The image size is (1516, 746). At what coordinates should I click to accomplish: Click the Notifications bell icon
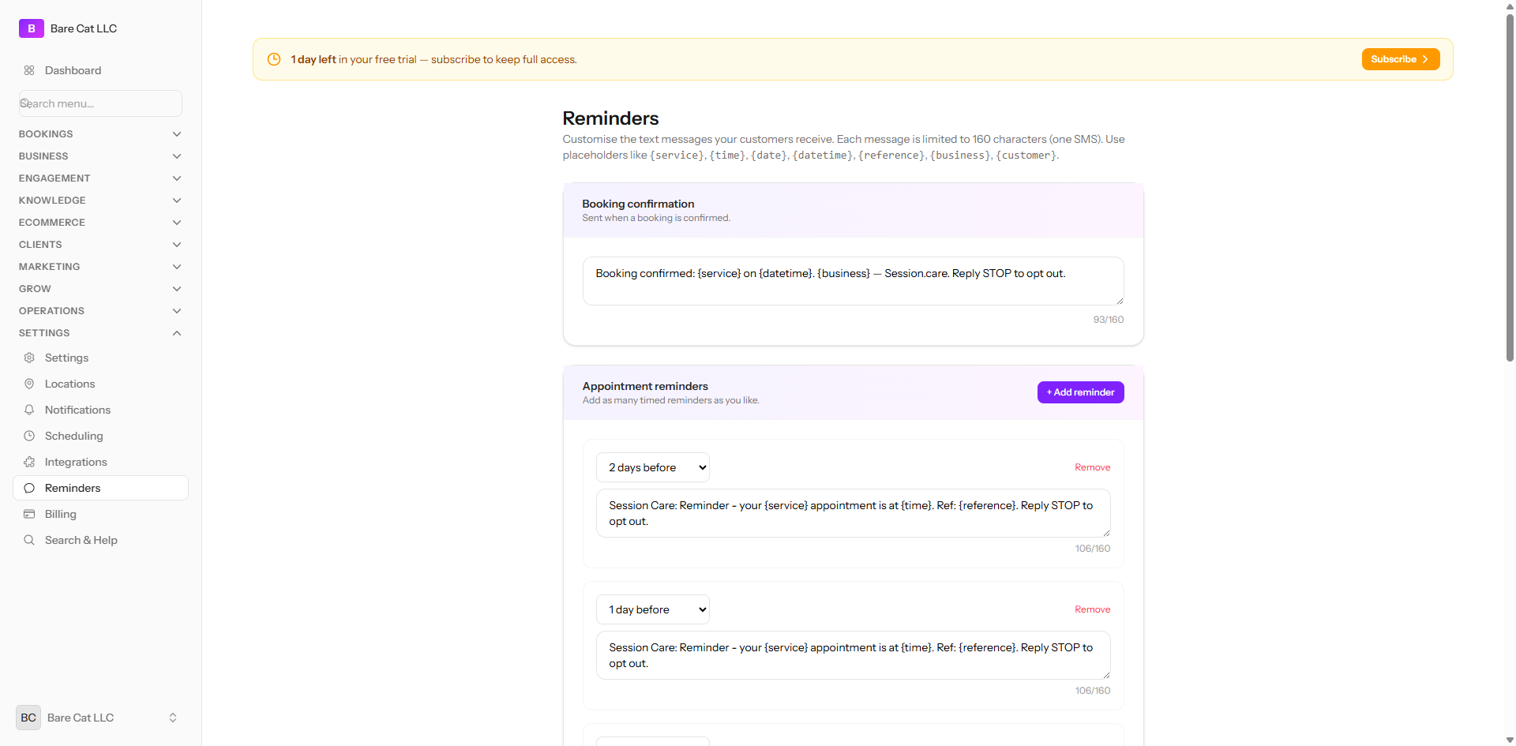coord(29,410)
